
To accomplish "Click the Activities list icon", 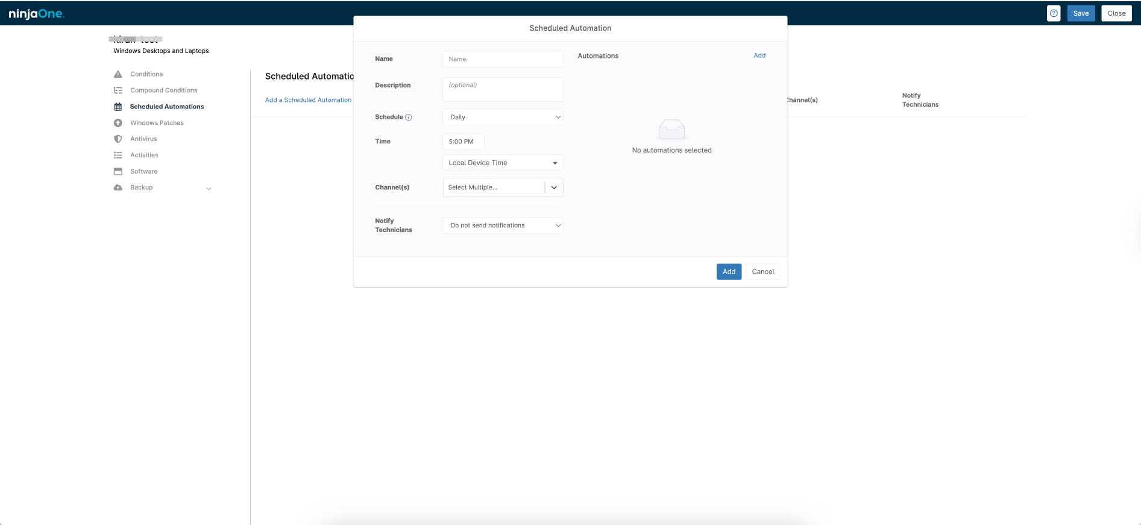I will click(x=118, y=156).
